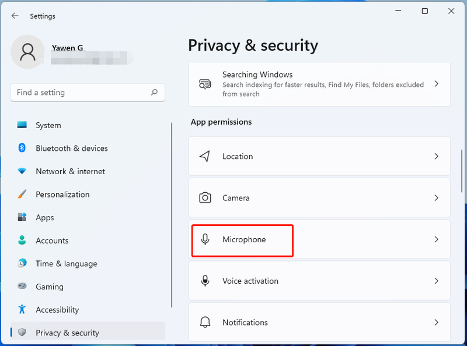Select Privacy & security category
This screenshot has height=346, width=467.
pyautogui.click(x=88, y=331)
